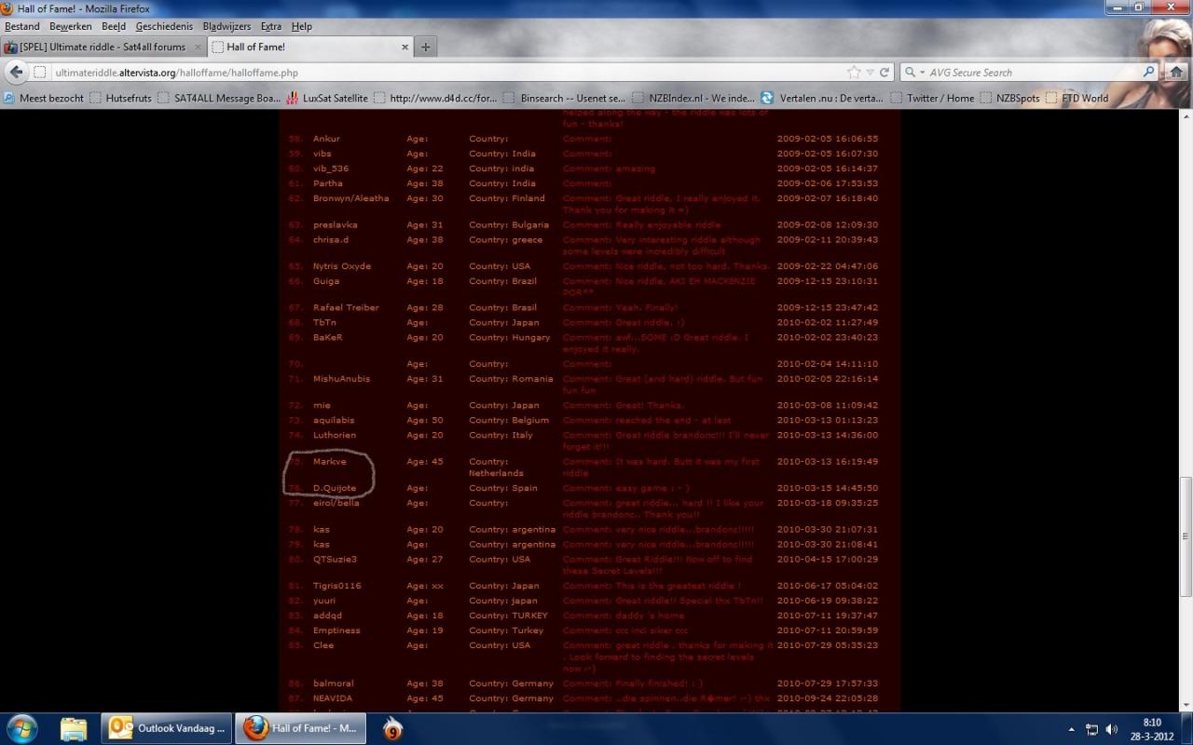Click the AVG Secure Search input field

click(x=1033, y=72)
